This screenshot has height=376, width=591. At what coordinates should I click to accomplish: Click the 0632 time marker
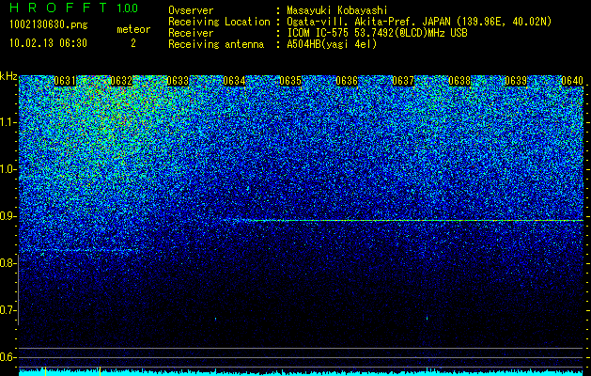[x=121, y=81]
